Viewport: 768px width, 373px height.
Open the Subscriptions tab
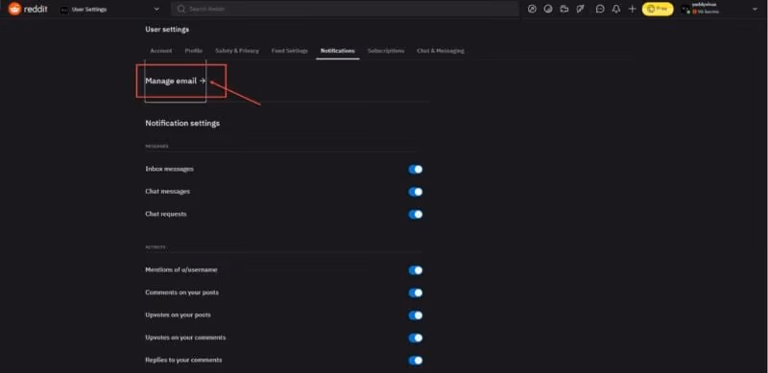point(386,51)
